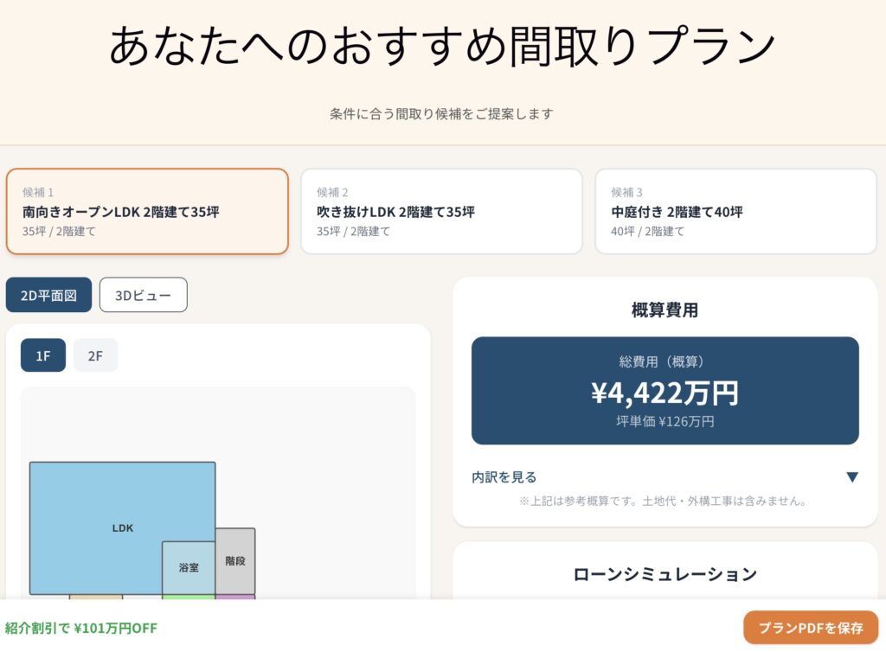Switch to the 2D平面図 view

pyautogui.click(x=48, y=295)
